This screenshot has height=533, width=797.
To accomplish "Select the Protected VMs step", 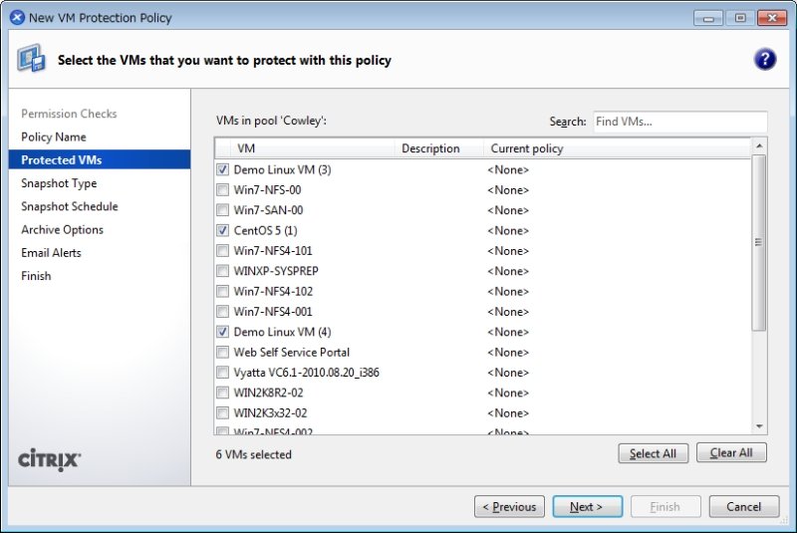I will click(100, 159).
